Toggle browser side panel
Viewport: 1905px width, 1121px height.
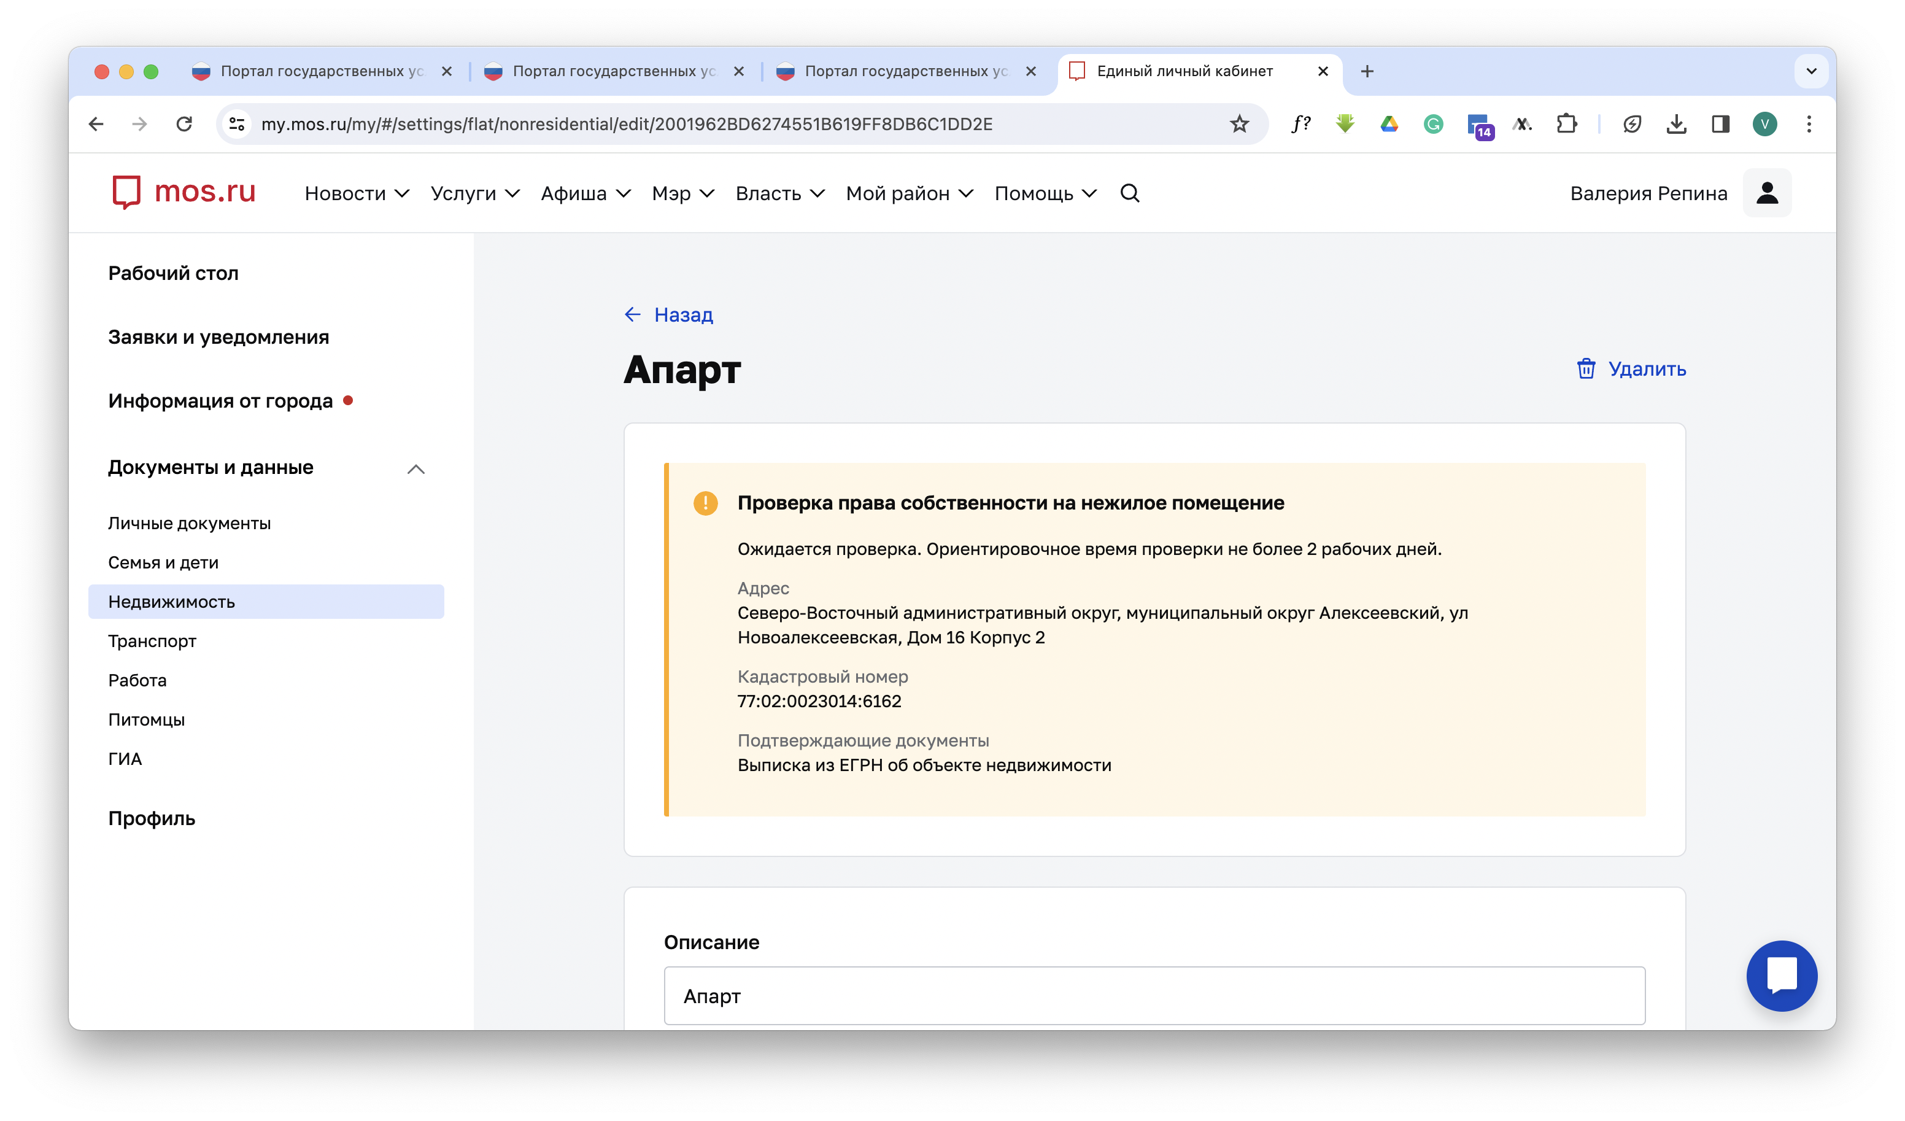(1720, 124)
